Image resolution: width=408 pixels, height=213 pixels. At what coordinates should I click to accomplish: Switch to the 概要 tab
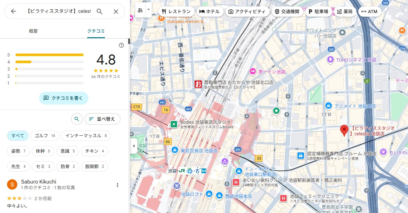(x=33, y=31)
